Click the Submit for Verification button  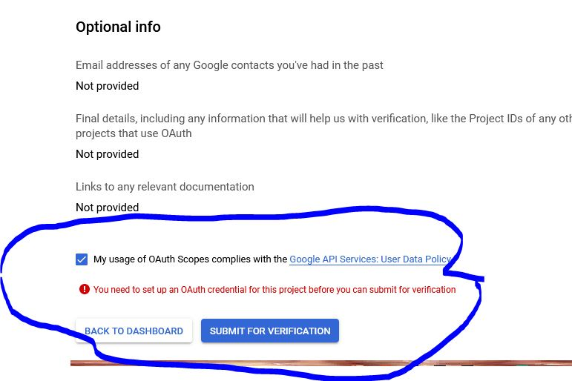270,331
